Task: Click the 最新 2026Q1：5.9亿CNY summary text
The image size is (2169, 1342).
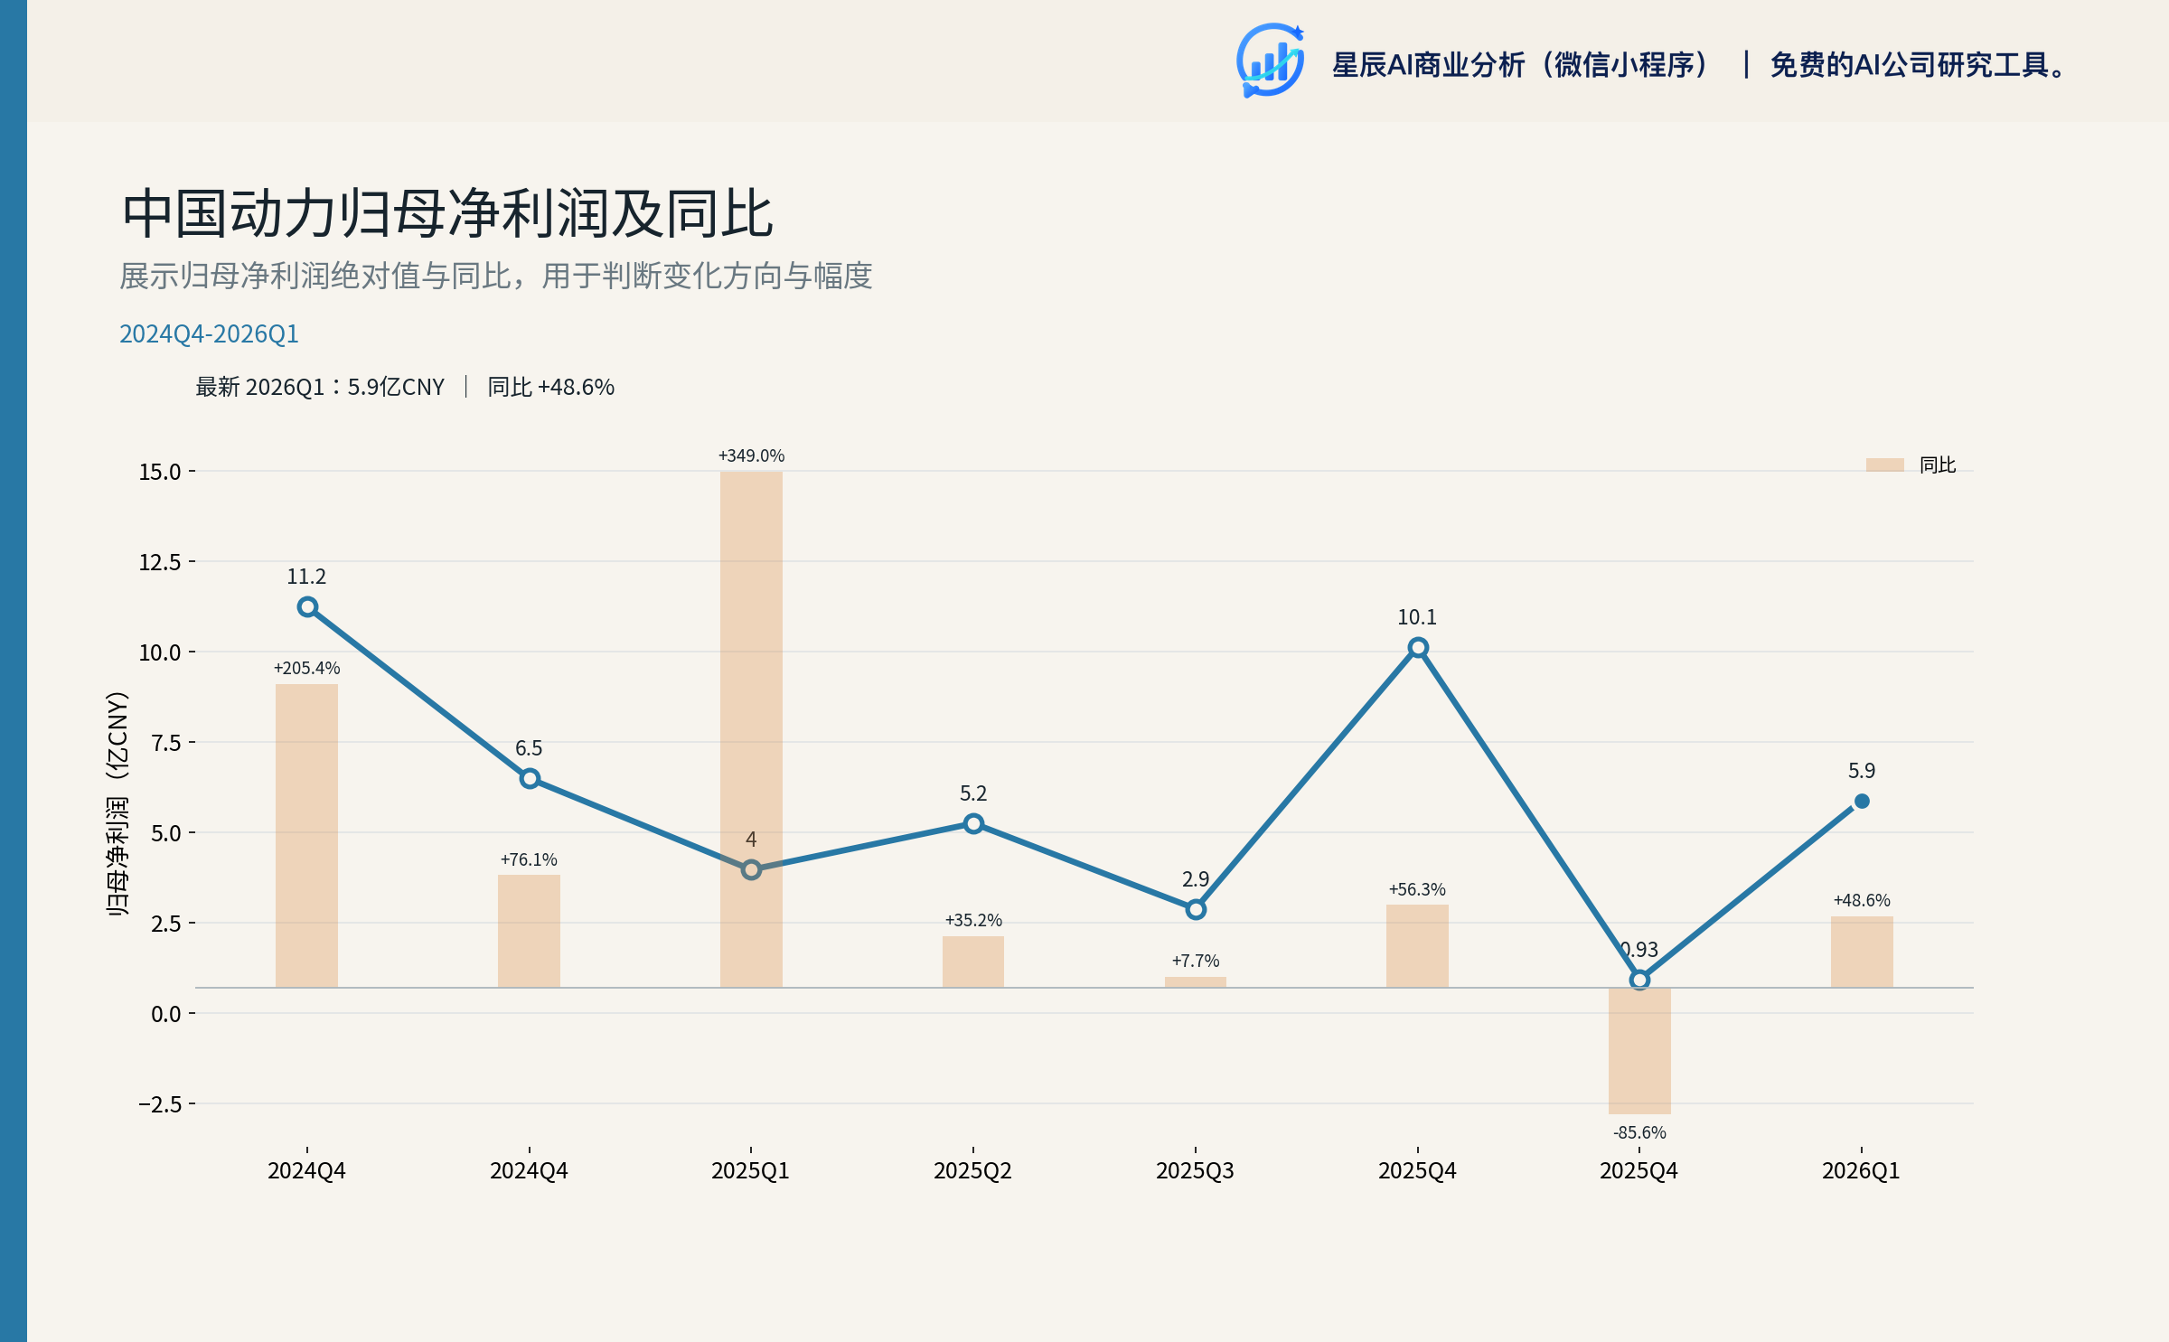Action: click(x=320, y=387)
